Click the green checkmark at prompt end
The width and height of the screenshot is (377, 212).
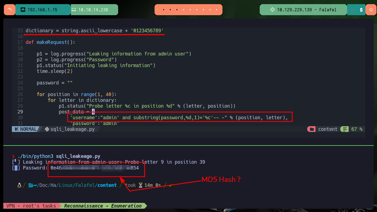[171, 185]
